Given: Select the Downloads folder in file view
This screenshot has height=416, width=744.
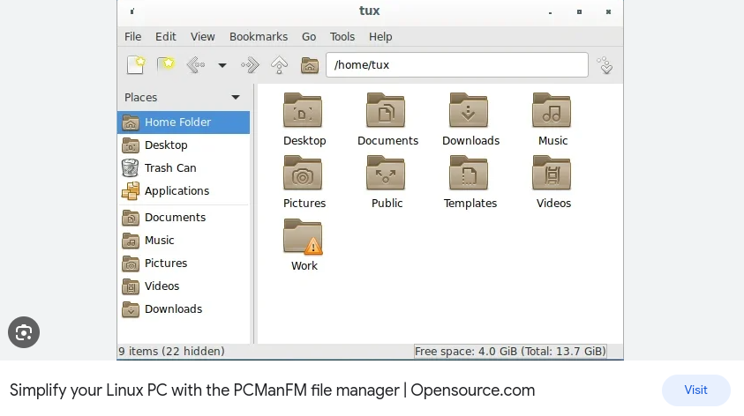Looking at the screenshot, I should pyautogui.click(x=469, y=113).
